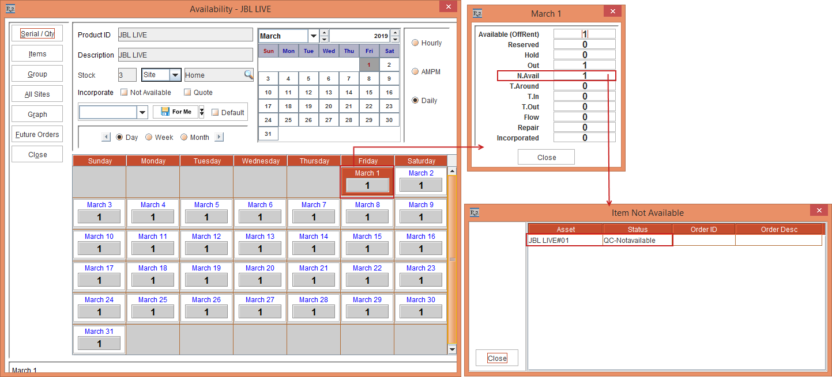The height and width of the screenshot is (377, 832).
Task: Click the March 20 availability cell
Action: point(260,276)
